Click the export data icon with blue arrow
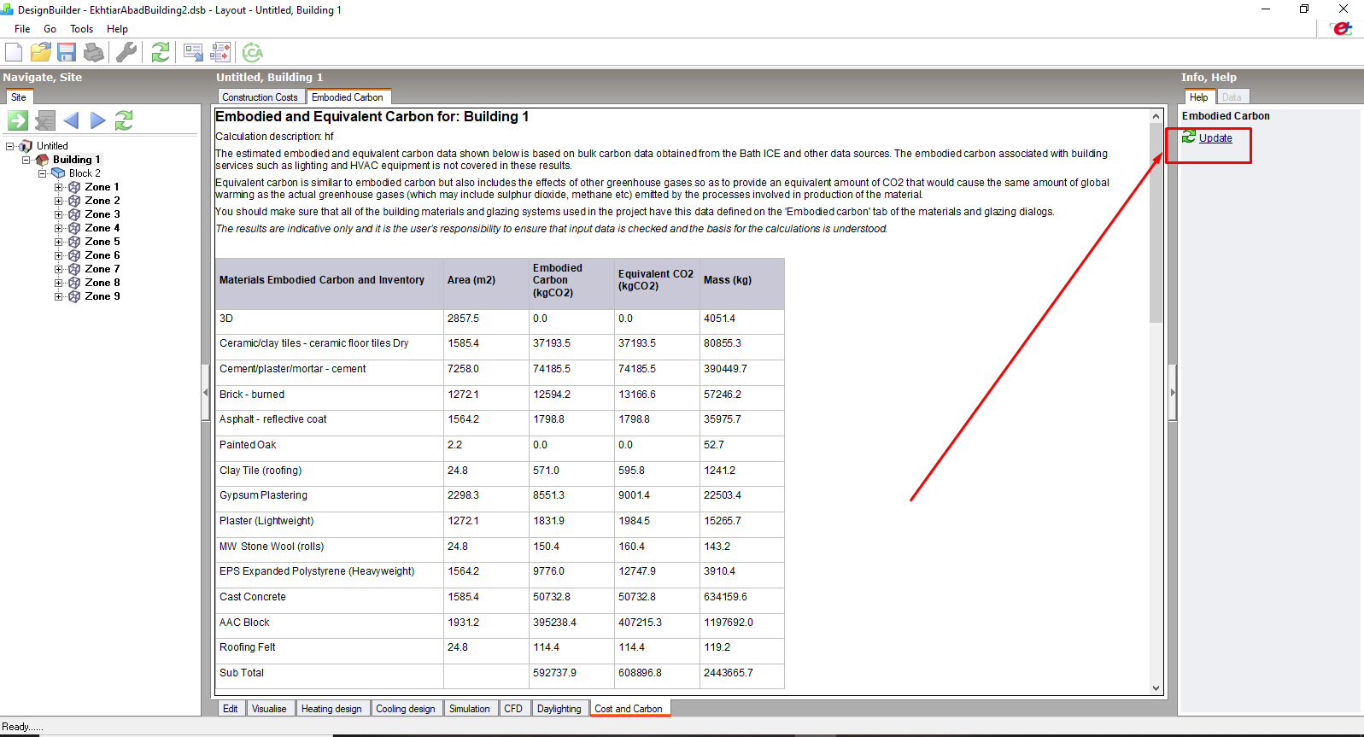Image resolution: width=1364 pixels, height=737 pixels. pyautogui.click(x=194, y=53)
